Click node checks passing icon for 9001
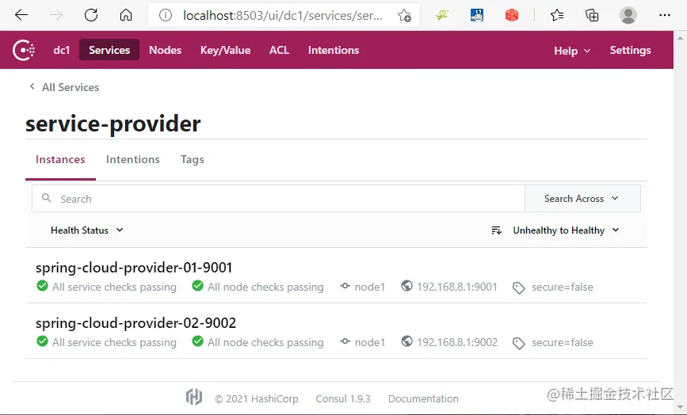The width and height of the screenshot is (687, 415). point(197,286)
